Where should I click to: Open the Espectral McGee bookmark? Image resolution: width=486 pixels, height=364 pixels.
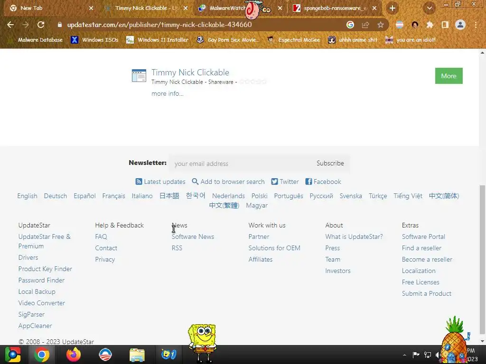(x=293, y=40)
